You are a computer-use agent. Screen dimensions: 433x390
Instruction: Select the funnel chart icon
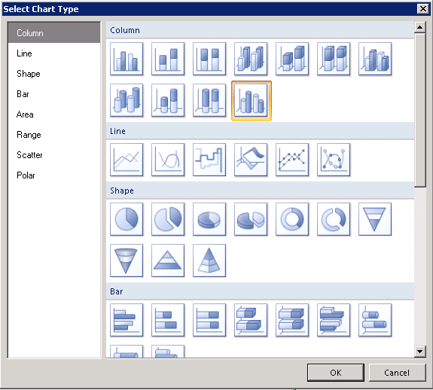tap(375, 219)
